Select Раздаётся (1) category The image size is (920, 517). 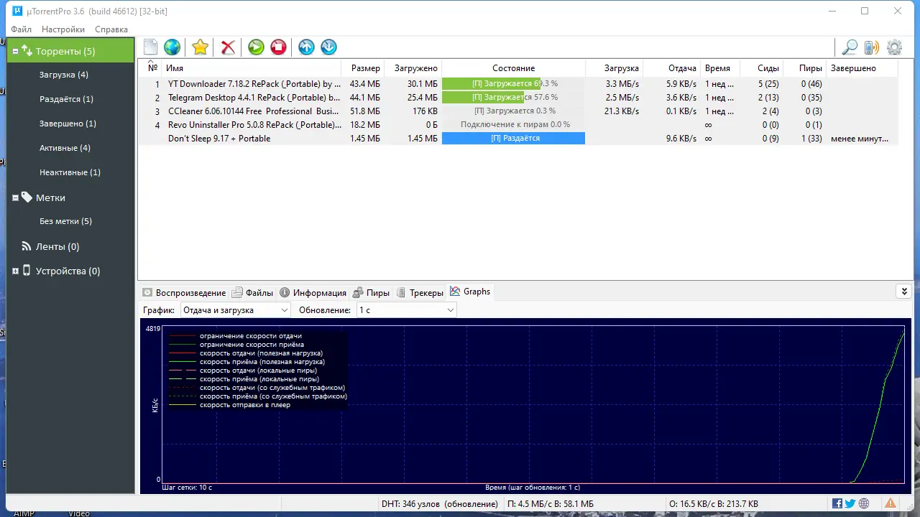tap(66, 99)
